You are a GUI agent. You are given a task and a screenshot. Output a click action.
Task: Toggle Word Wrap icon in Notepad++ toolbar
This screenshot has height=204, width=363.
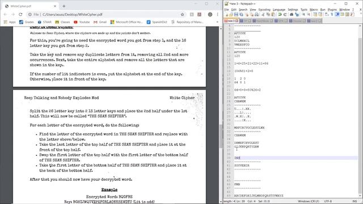point(327,15)
